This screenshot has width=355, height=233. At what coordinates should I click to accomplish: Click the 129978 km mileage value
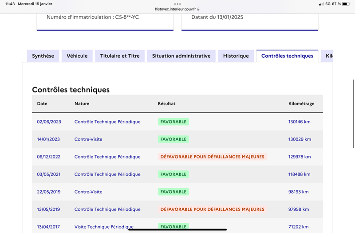299,157
